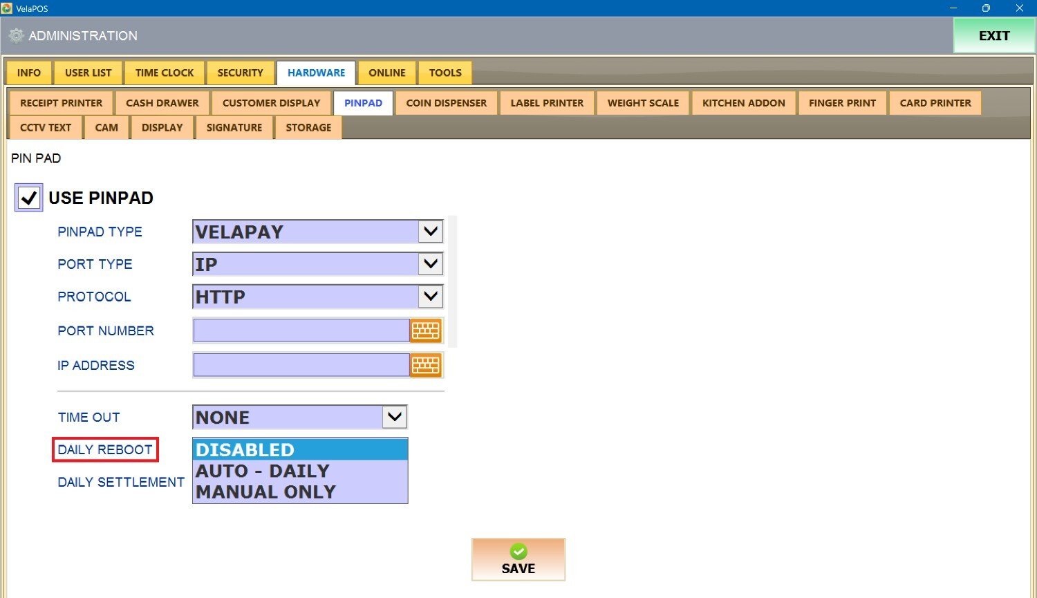This screenshot has width=1037, height=598.
Task: Open the Port Type dropdown arrow
Action: pos(430,264)
